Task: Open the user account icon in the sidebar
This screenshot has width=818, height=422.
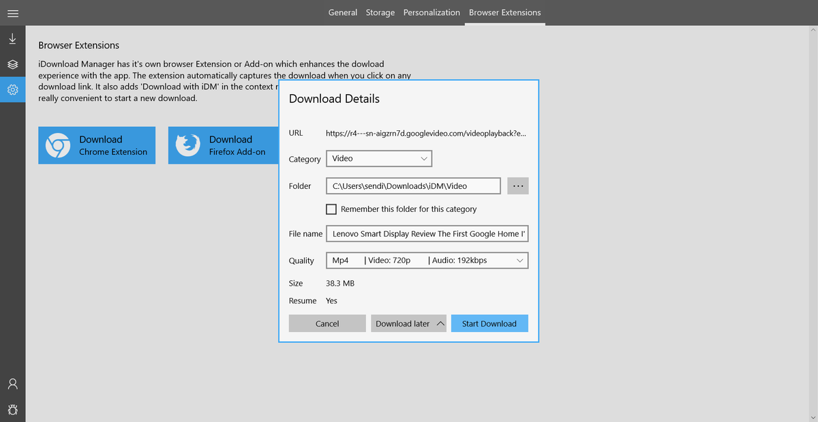Action: [12, 384]
